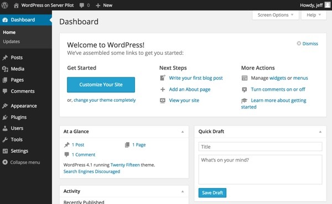Click the Media icon in sidebar
The height and width of the screenshot is (204, 332).
click(5, 69)
